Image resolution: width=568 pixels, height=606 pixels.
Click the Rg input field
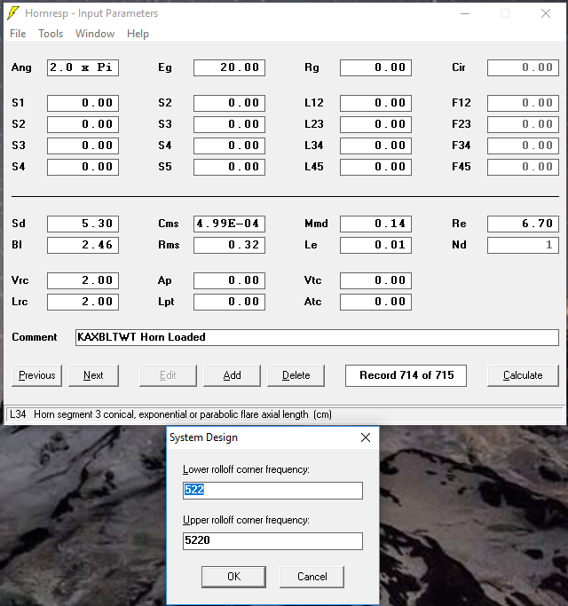[375, 67]
